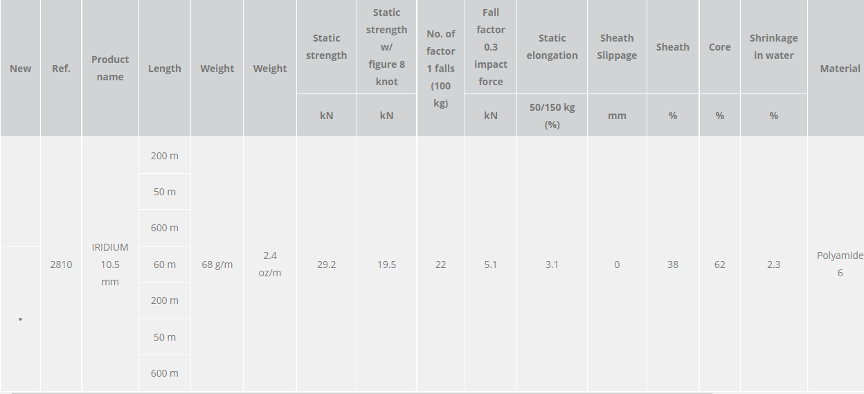Click the horizontal scrollbar below the table
The height and width of the screenshot is (394, 864).
(360, 393)
